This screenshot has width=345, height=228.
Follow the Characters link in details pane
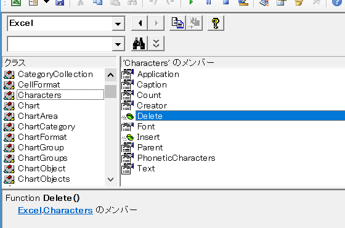point(68,210)
